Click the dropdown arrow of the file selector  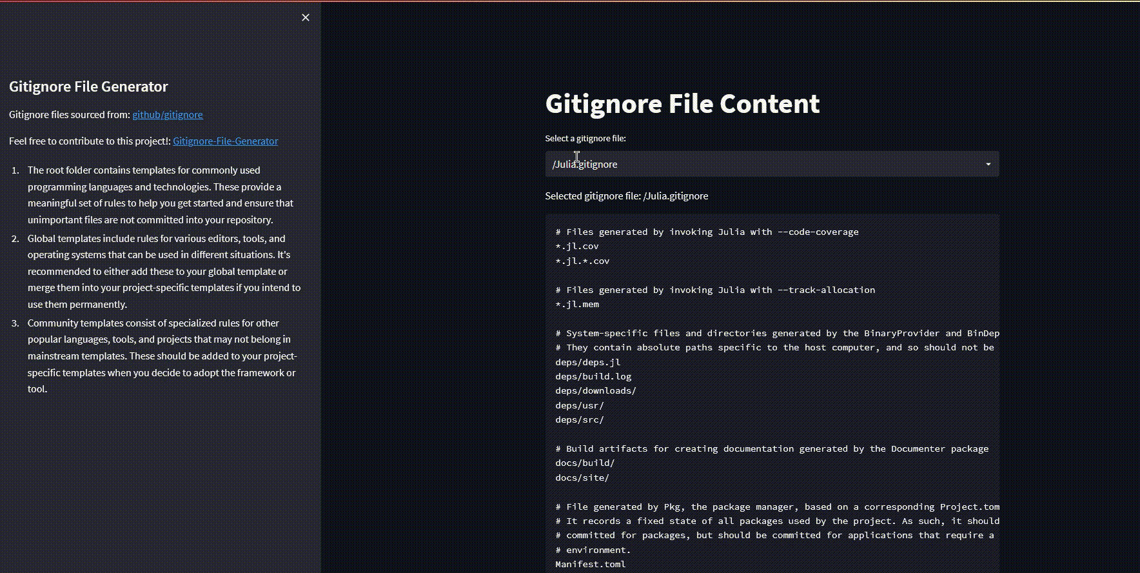pyautogui.click(x=988, y=165)
